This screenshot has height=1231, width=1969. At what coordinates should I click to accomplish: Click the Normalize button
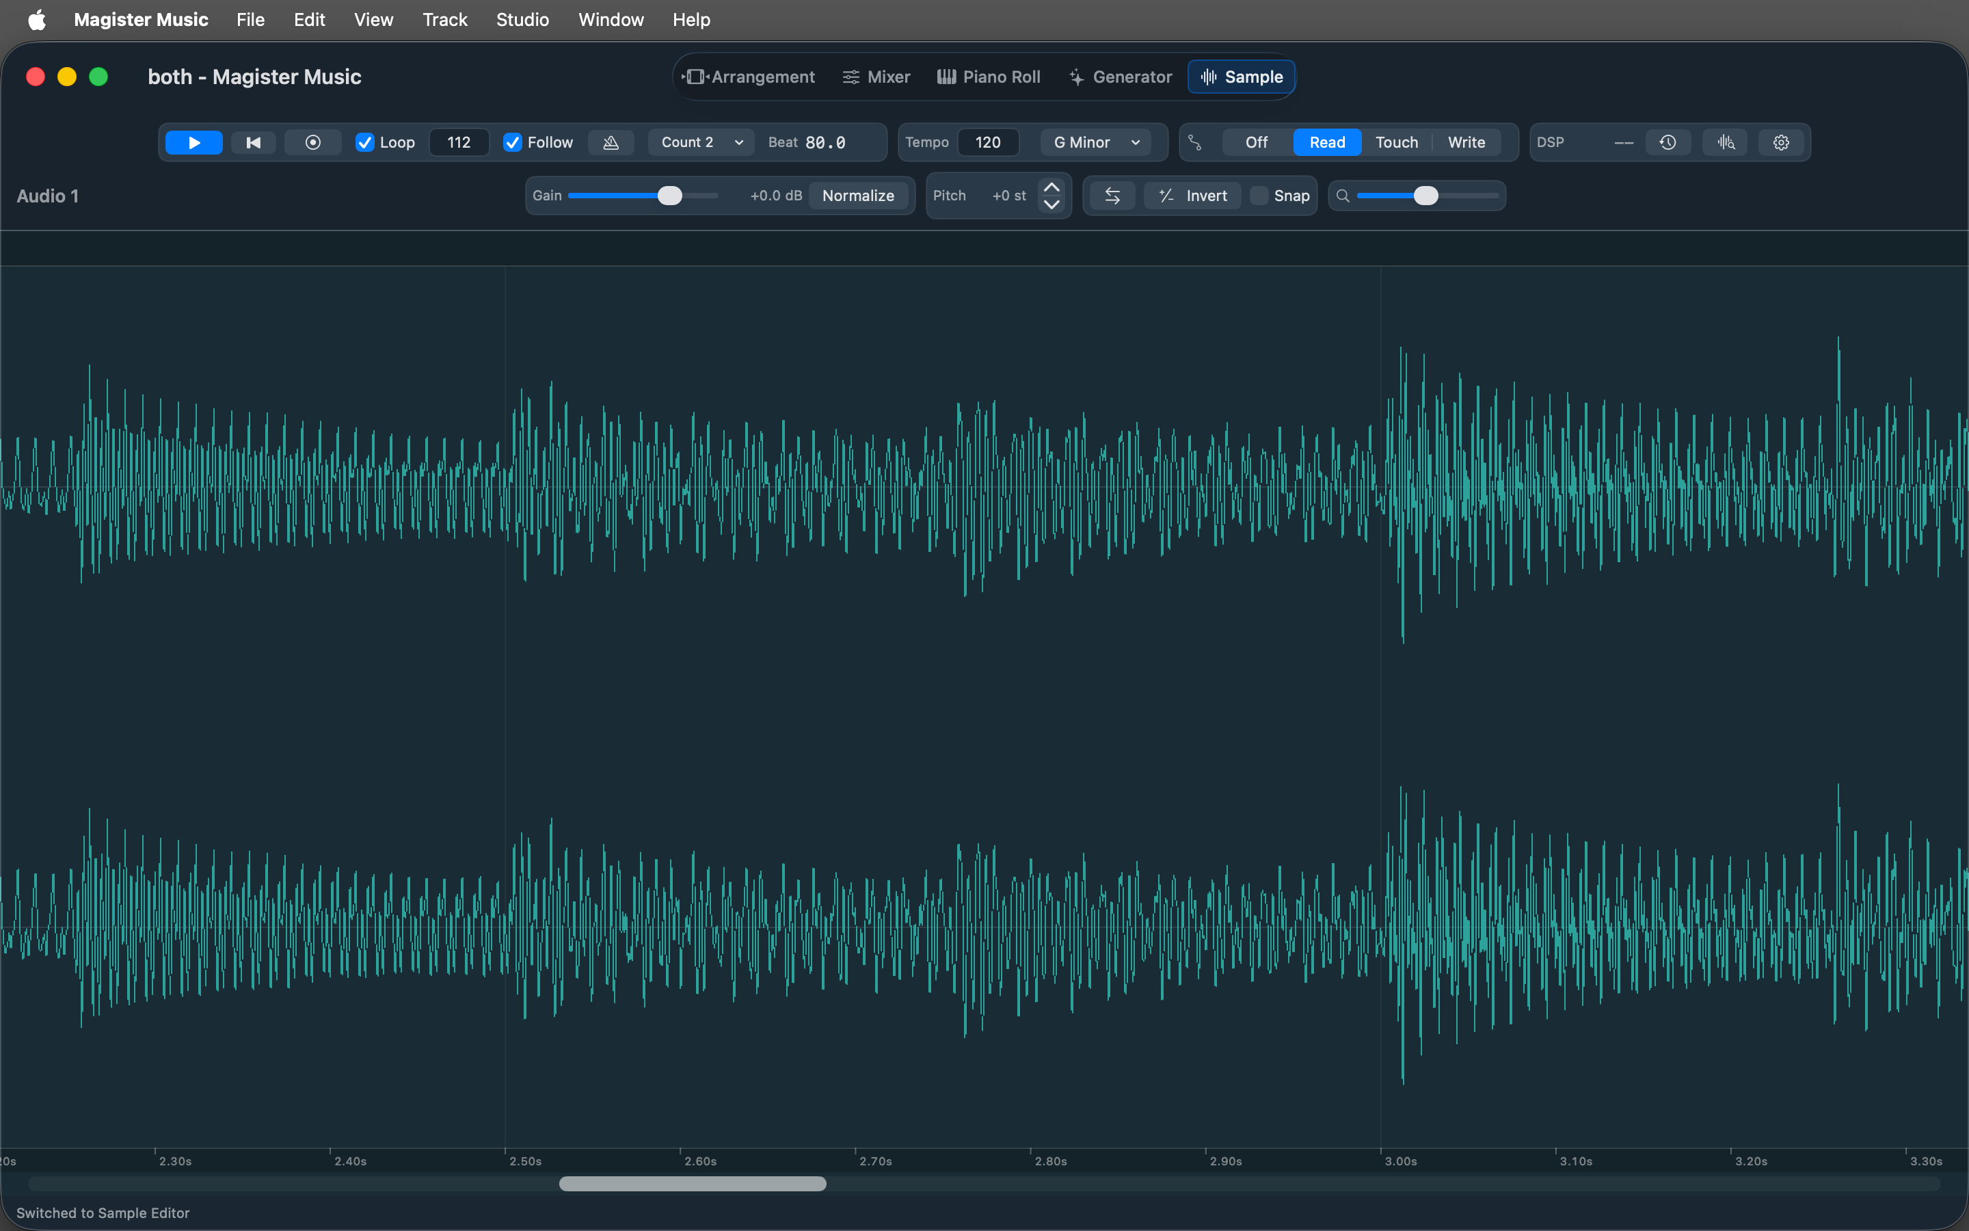click(857, 196)
